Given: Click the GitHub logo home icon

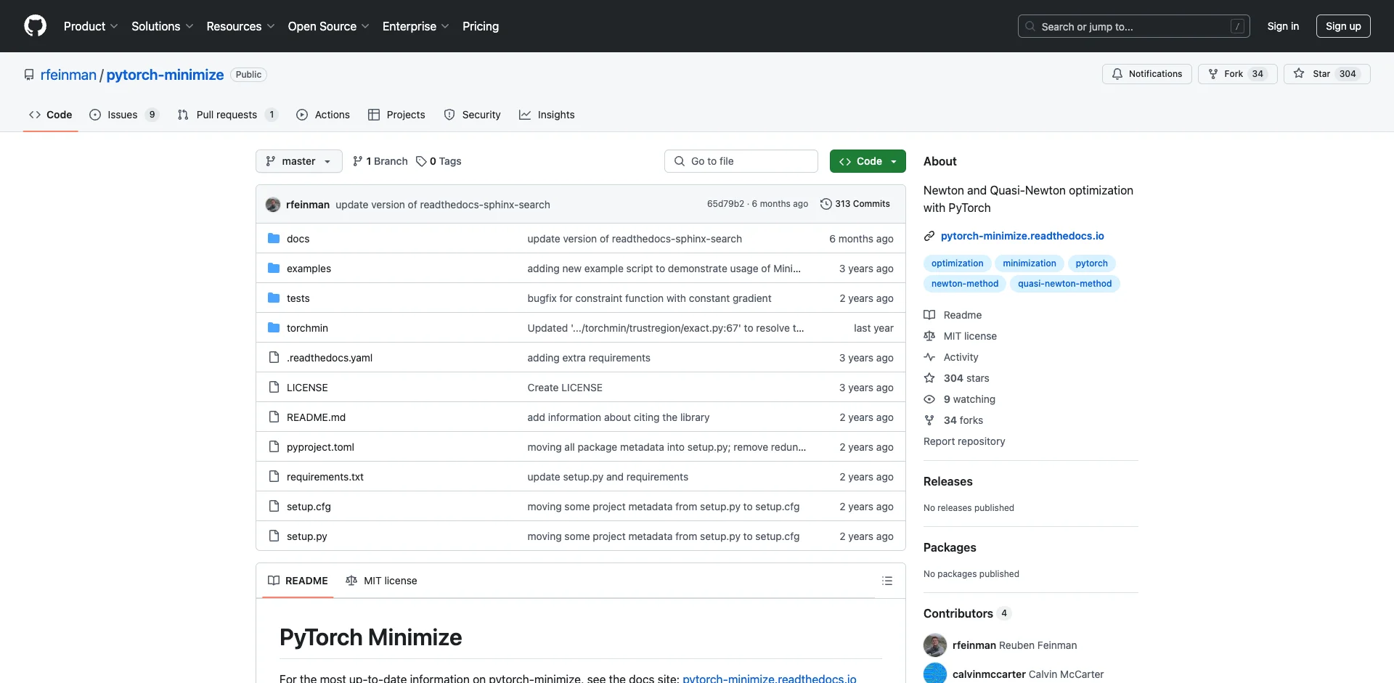Looking at the screenshot, I should [35, 26].
